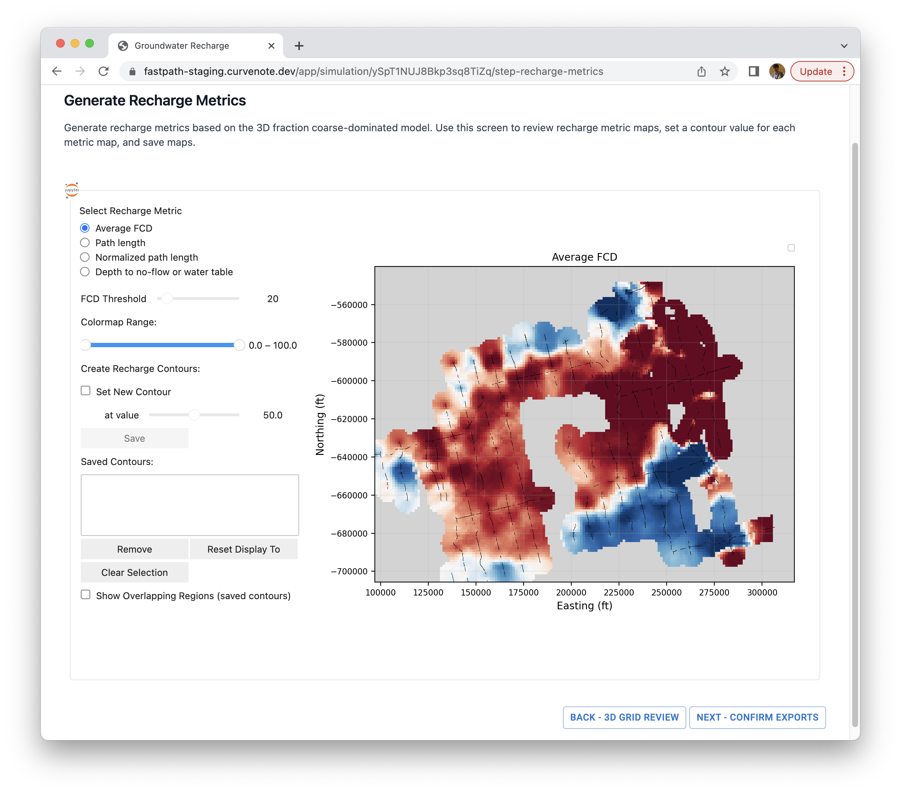
Task: Click the Save contour button
Action: (x=134, y=438)
